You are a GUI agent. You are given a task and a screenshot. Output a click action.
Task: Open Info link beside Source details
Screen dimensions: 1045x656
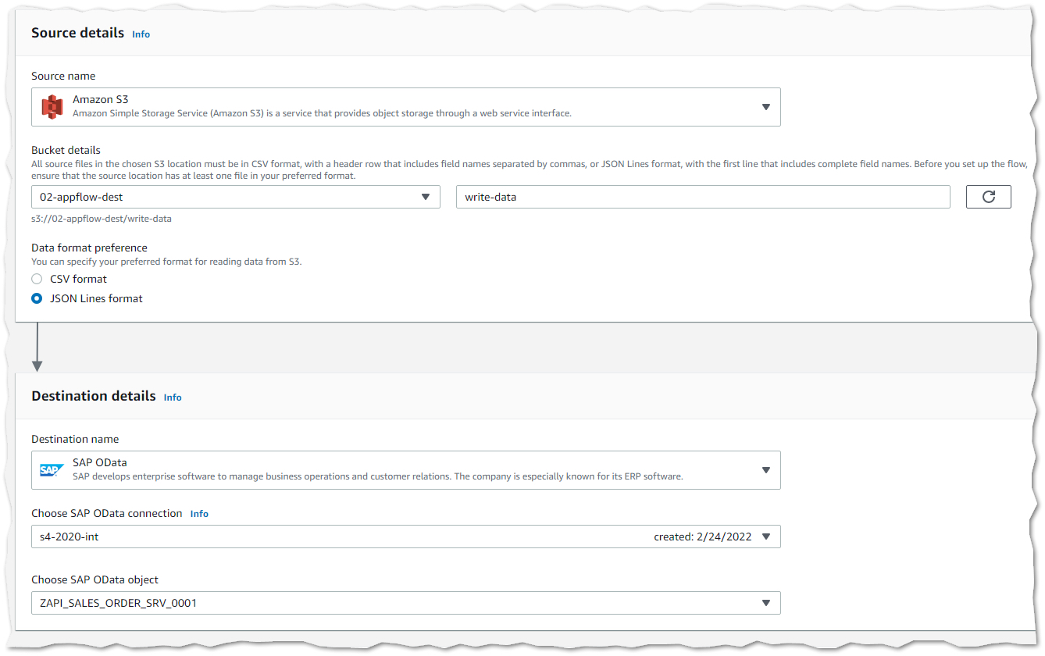tap(141, 34)
